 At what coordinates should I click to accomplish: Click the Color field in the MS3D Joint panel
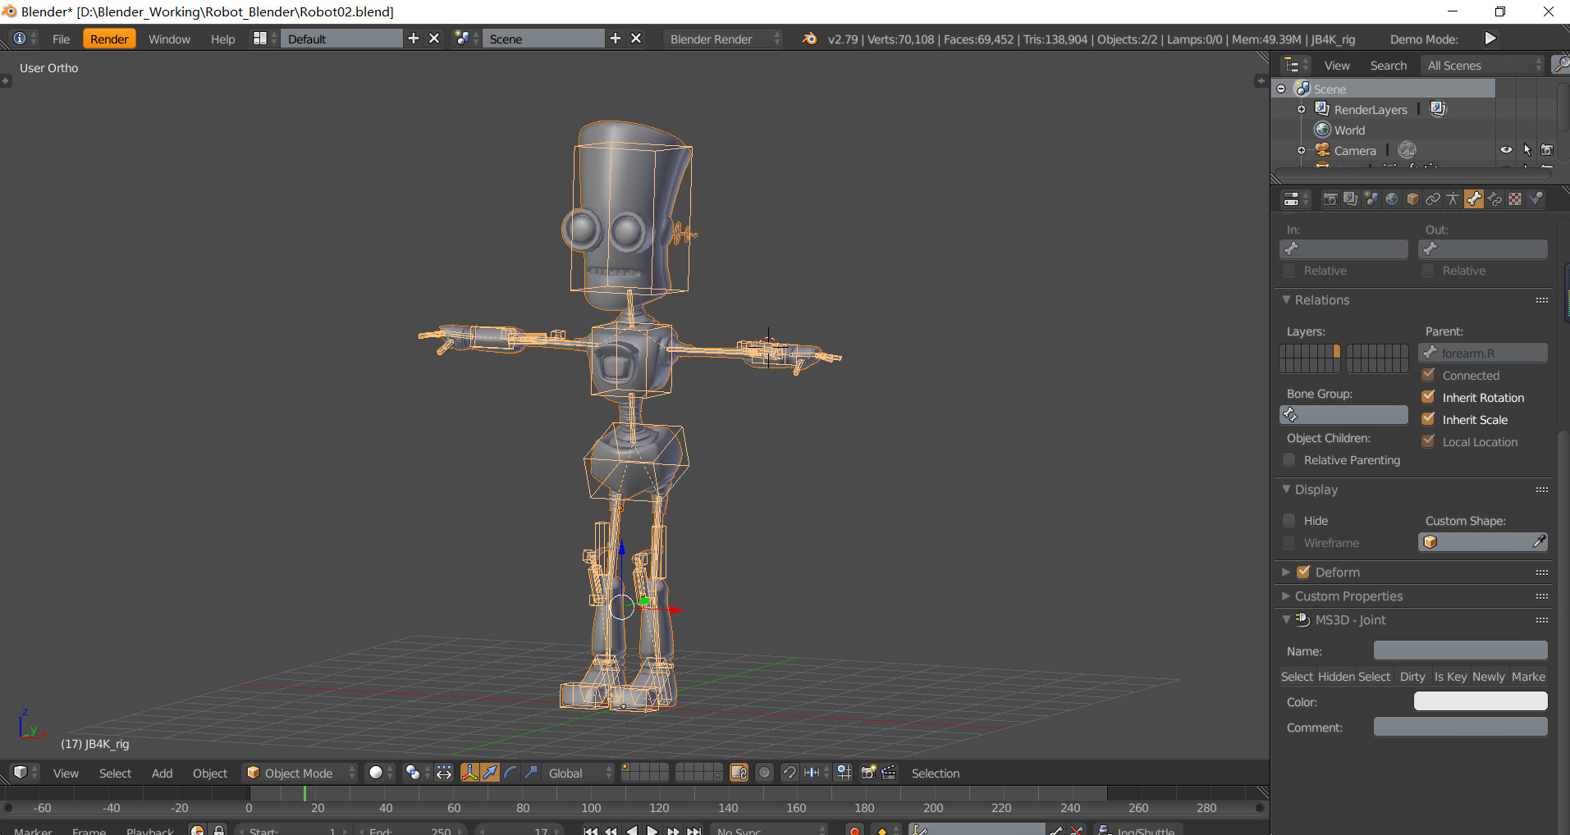tap(1481, 701)
